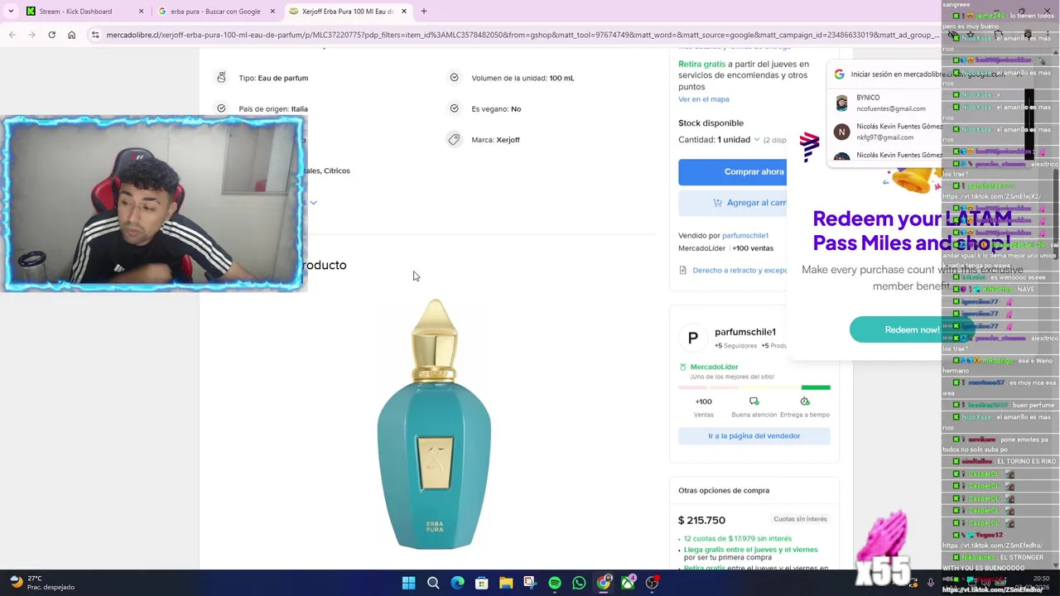Open a new browser tab

tap(423, 12)
